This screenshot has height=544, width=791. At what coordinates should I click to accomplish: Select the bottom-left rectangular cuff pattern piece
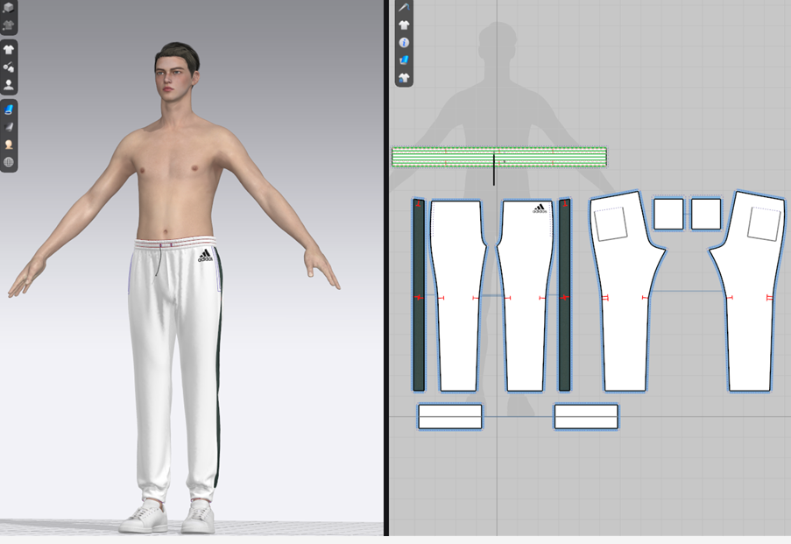tap(449, 417)
